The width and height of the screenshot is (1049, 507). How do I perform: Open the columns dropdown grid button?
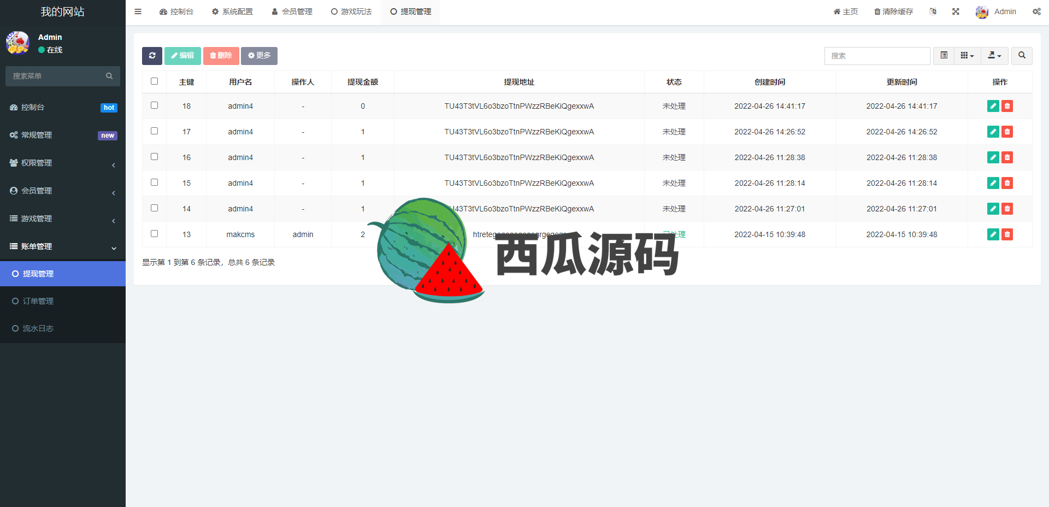coord(968,56)
